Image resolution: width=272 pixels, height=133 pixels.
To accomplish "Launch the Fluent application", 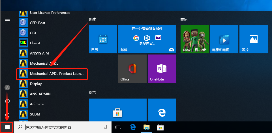I will 52,43.
